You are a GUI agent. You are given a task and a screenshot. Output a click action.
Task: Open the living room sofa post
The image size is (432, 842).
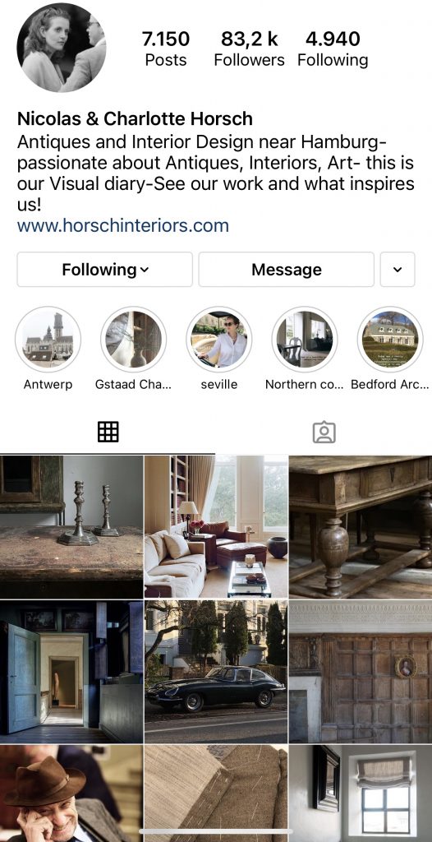click(216, 527)
